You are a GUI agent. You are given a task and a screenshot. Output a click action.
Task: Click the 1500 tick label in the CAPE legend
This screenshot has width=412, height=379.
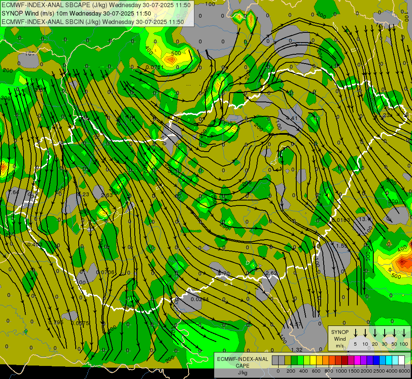(354, 371)
